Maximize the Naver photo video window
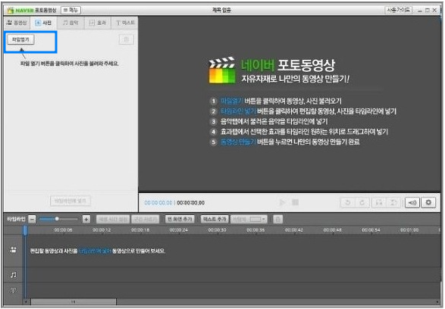 point(428,11)
